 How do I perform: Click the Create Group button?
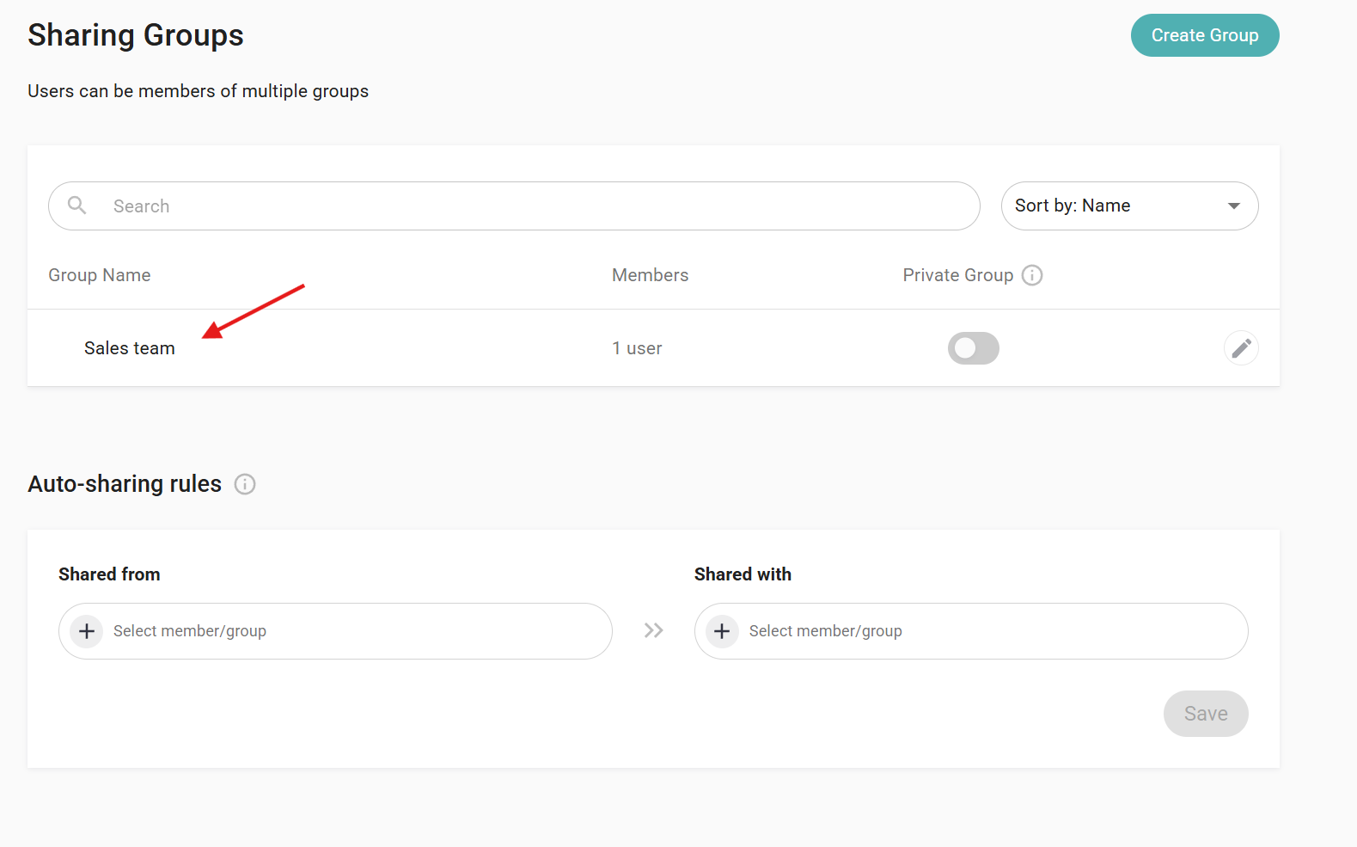click(x=1204, y=35)
